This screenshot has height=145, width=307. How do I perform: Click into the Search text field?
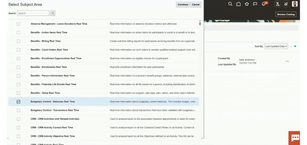pos(33,13)
